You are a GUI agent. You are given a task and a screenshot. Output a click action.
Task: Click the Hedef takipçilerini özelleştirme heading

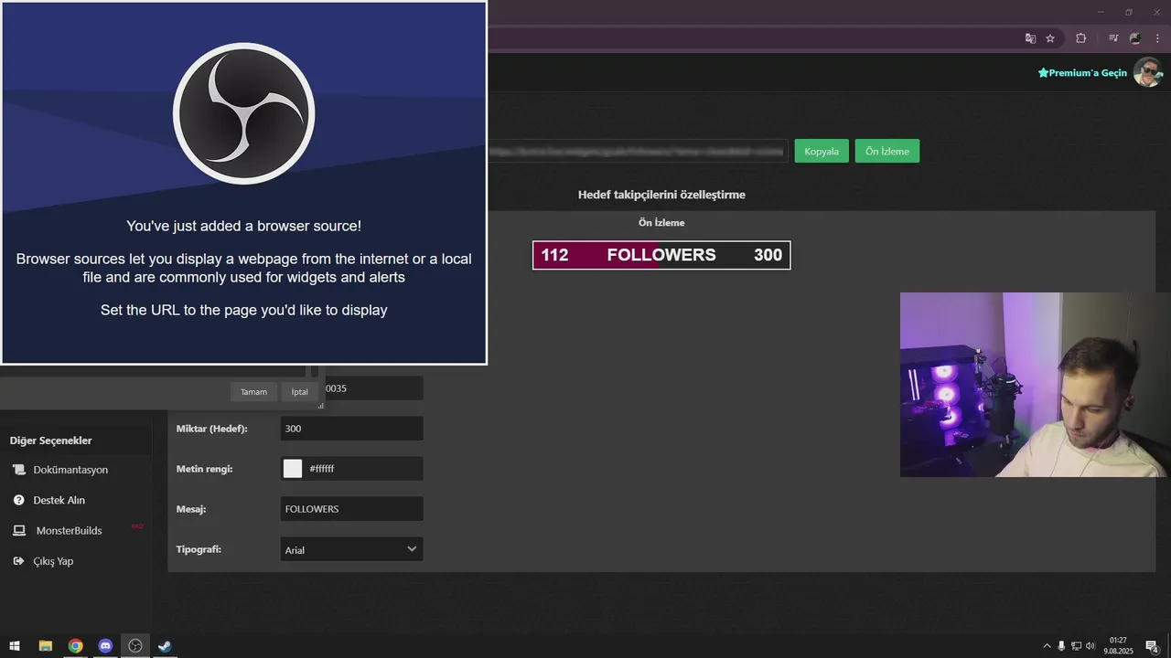tap(661, 195)
